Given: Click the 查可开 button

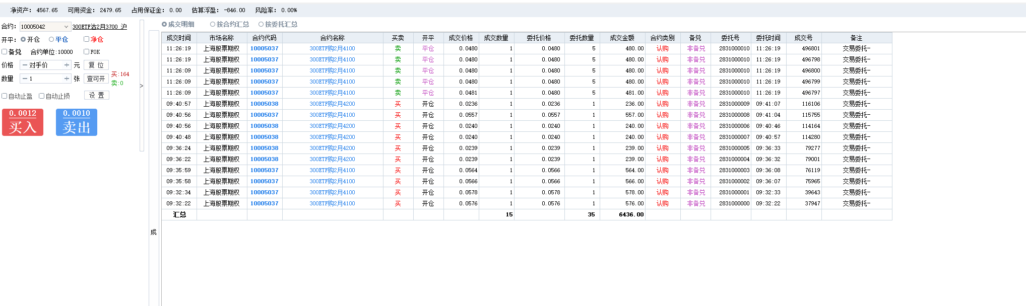Looking at the screenshot, I should coord(96,79).
